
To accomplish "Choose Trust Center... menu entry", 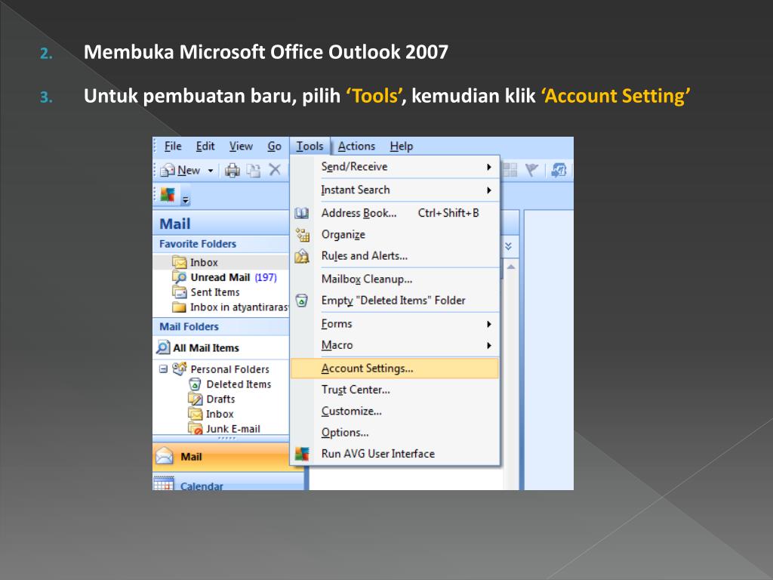I will (395, 390).
